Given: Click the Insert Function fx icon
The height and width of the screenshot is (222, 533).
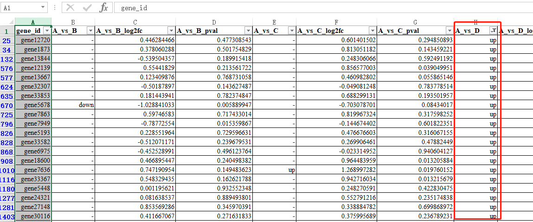Looking at the screenshot, I should coord(104,7).
